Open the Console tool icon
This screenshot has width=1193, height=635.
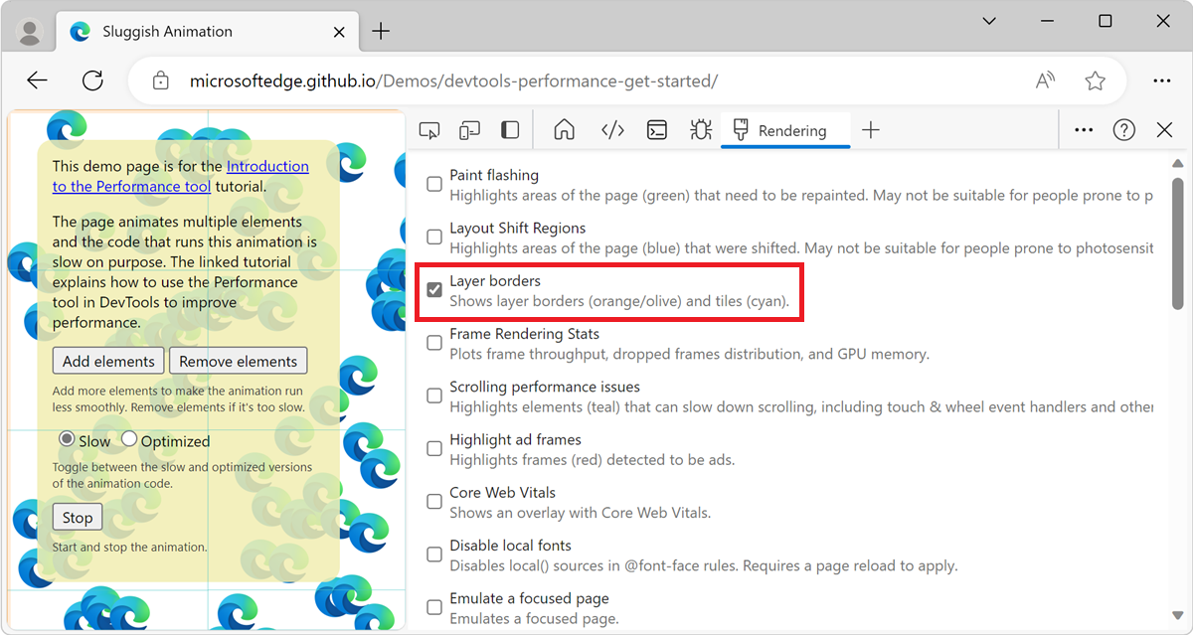point(656,130)
